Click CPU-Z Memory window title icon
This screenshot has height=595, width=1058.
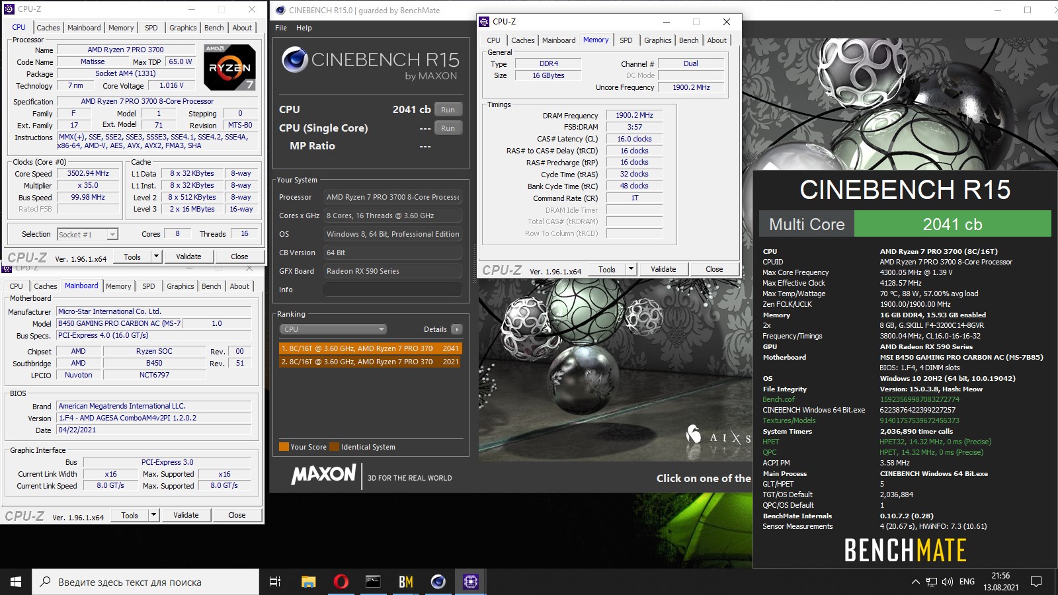pos(484,21)
